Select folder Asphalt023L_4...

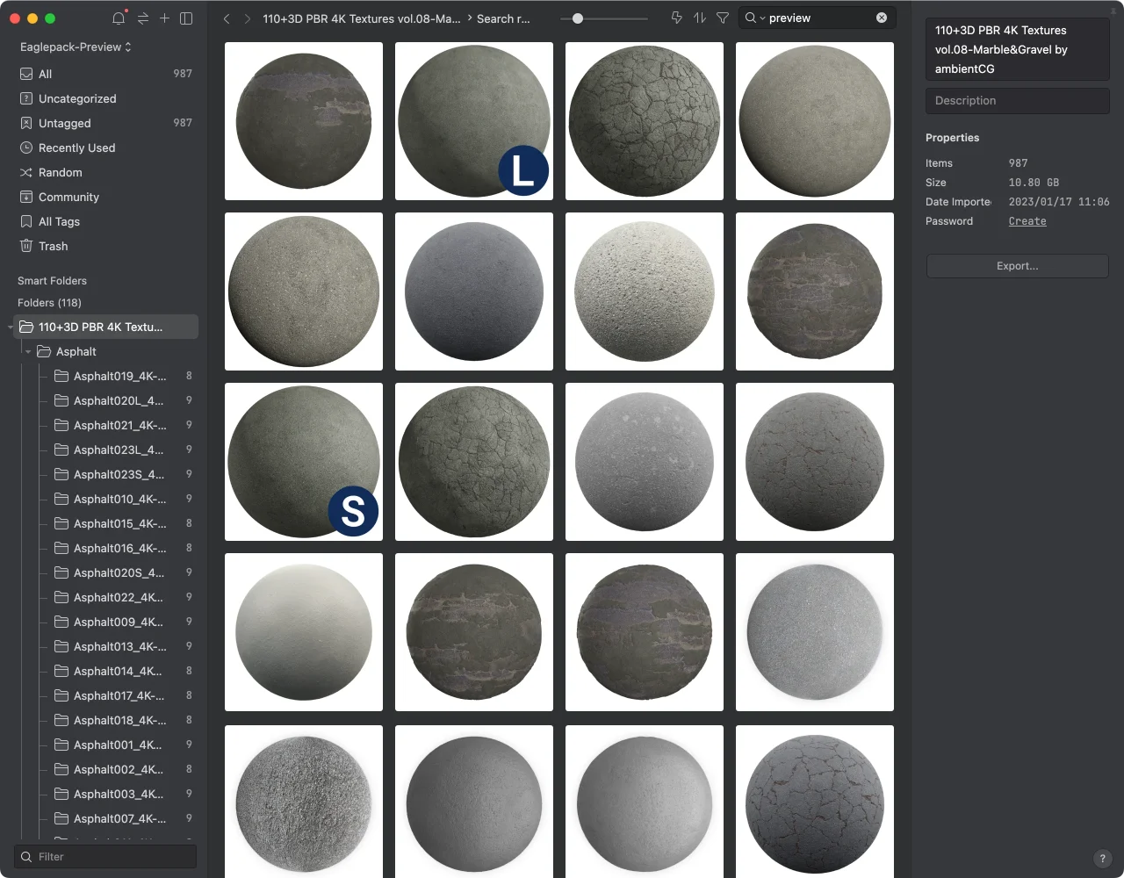click(x=119, y=450)
